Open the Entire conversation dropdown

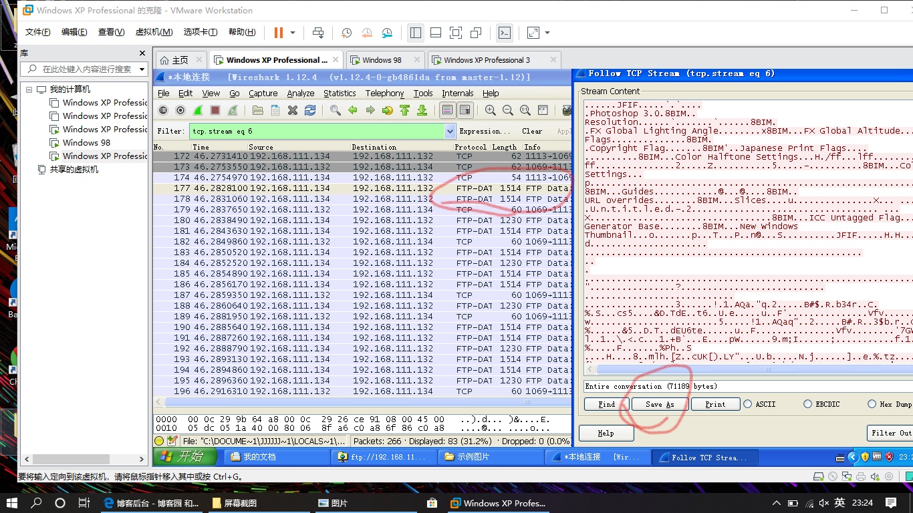[748, 386]
